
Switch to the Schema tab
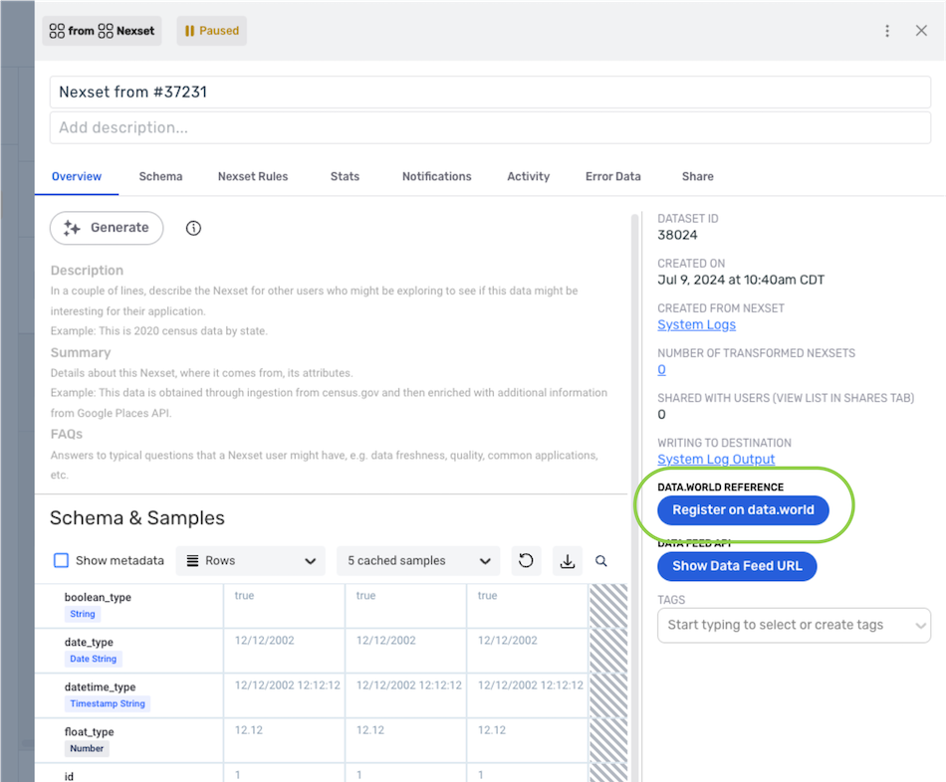point(160,177)
